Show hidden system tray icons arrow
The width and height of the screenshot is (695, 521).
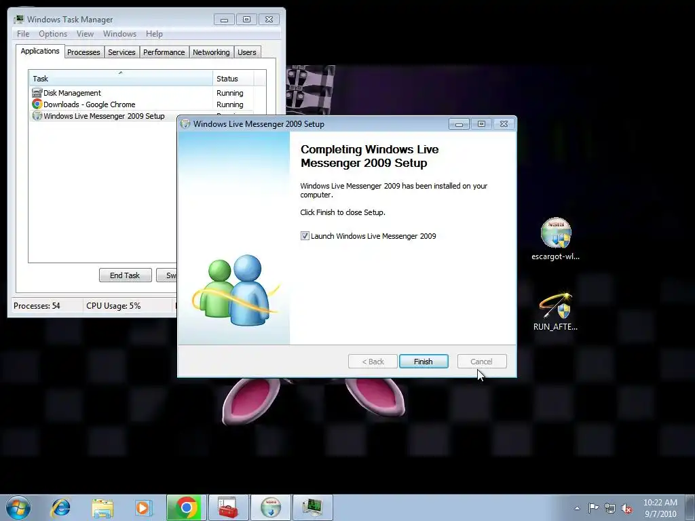[x=577, y=508]
